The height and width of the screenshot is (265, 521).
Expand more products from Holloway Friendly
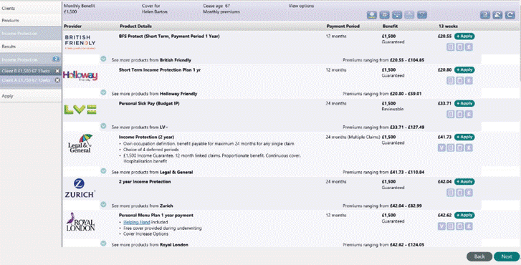103,92
